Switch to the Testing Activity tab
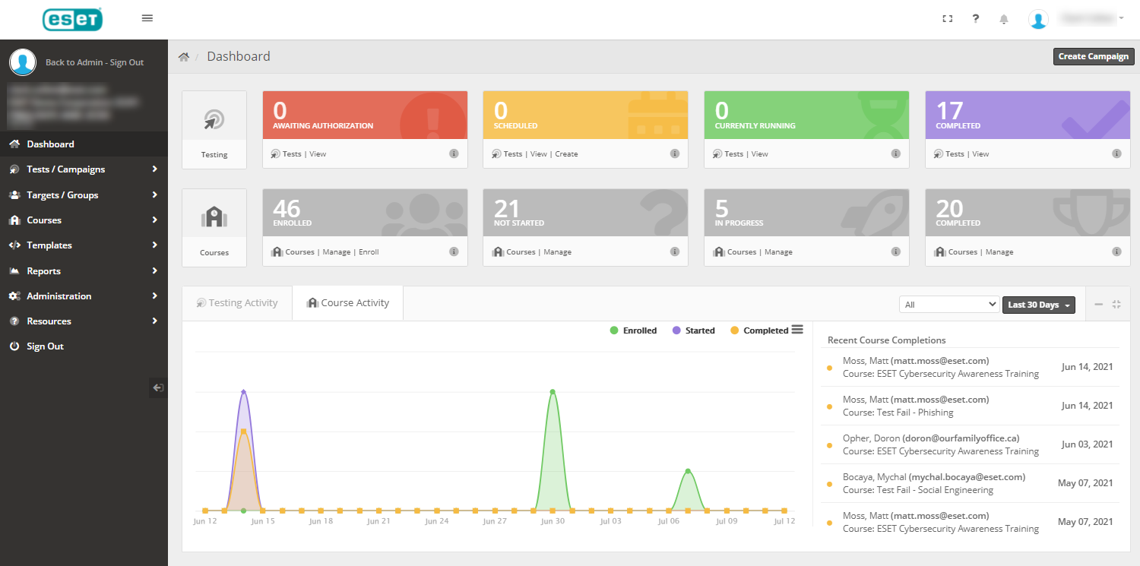The height and width of the screenshot is (566, 1140). click(x=237, y=303)
